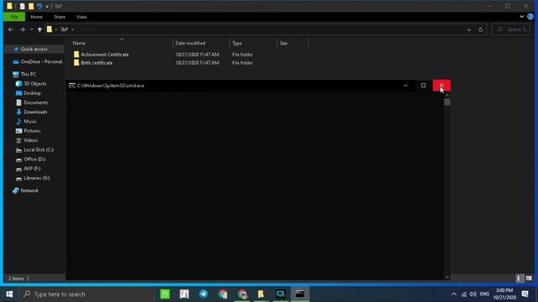Go back with the Back arrow
This screenshot has height=302, width=538.
11,29
